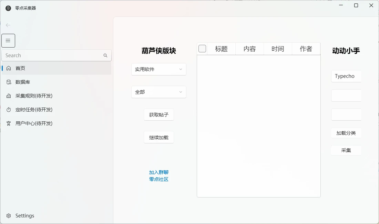
Task: Click the chart icon beside 采集规则
Action: pos(9,96)
